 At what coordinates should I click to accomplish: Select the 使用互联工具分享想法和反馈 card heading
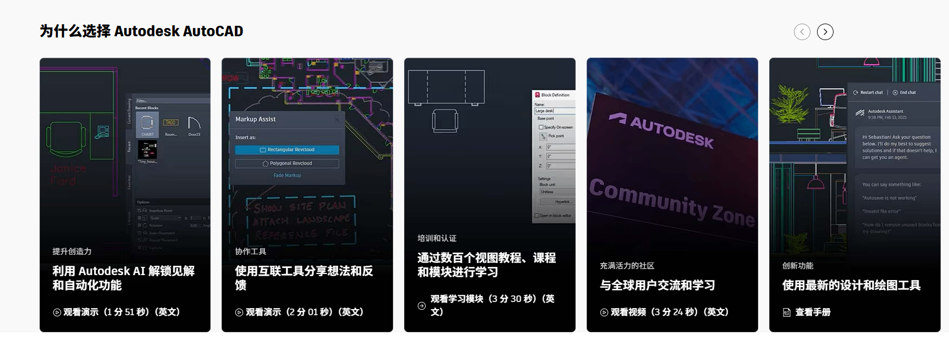point(304,278)
